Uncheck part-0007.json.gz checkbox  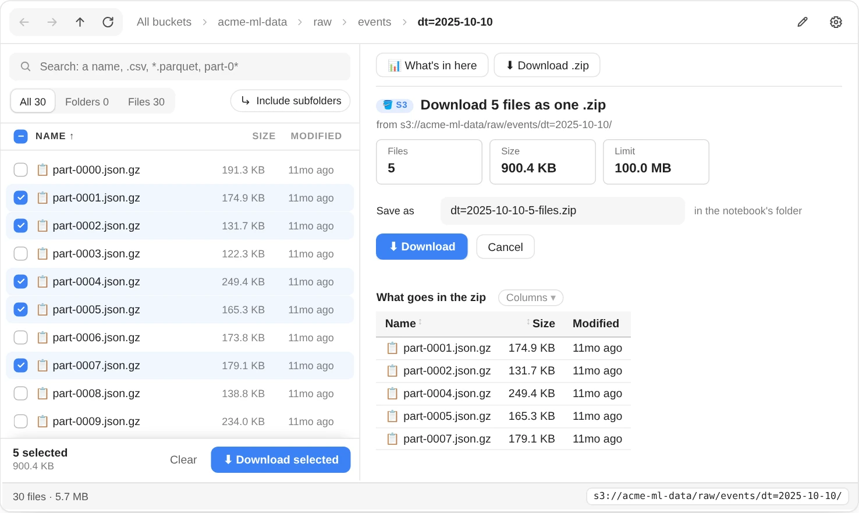tap(20, 366)
